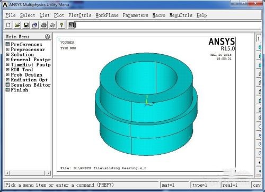This screenshot has height=192, width=265.
Task: Open the WorkPlane menu
Action: 107,15
